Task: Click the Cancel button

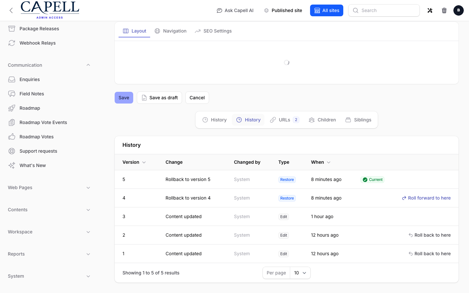Action: pyautogui.click(x=197, y=98)
